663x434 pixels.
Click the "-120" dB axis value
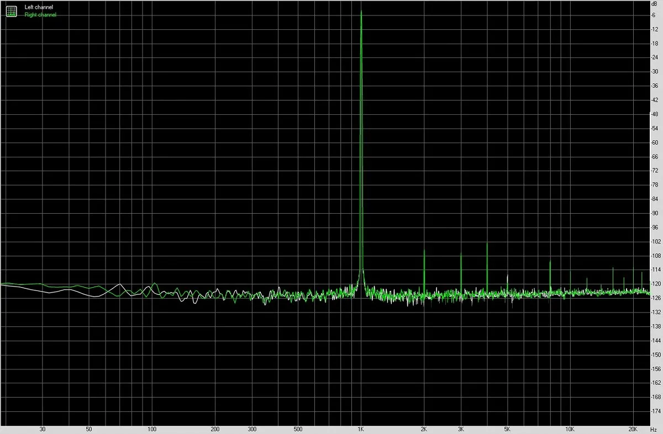(x=656, y=284)
